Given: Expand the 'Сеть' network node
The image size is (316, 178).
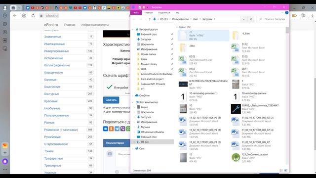Looking at the screenshot, I should pyautogui.click(x=133, y=148).
